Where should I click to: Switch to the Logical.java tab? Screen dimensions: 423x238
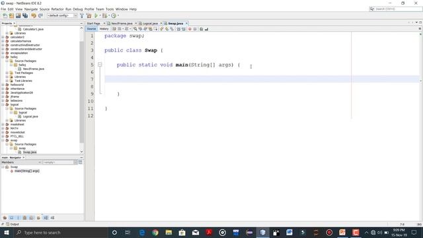coord(150,24)
